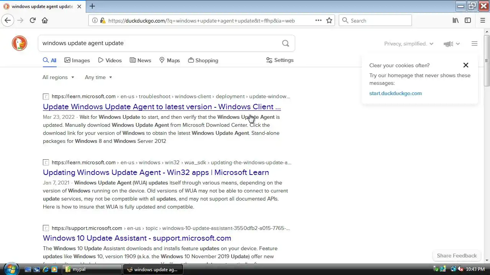Select the windows update ag... taskbar button

(153, 269)
